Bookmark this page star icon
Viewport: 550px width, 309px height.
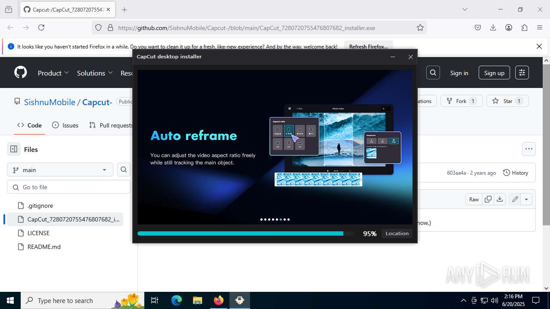click(x=420, y=27)
